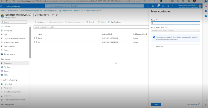
Task: Open the gpi container
Action: tap(39, 42)
